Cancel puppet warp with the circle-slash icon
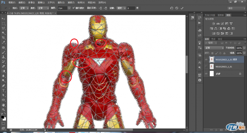The width and height of the screenshot is (247, 133). pyautogui.click(x=177, y=8)
